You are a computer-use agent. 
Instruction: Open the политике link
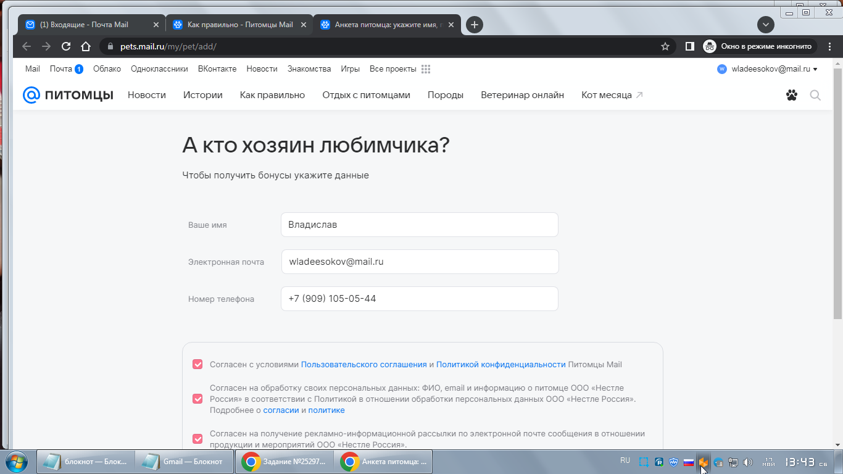pyautogui.click(x=326, y=410)
